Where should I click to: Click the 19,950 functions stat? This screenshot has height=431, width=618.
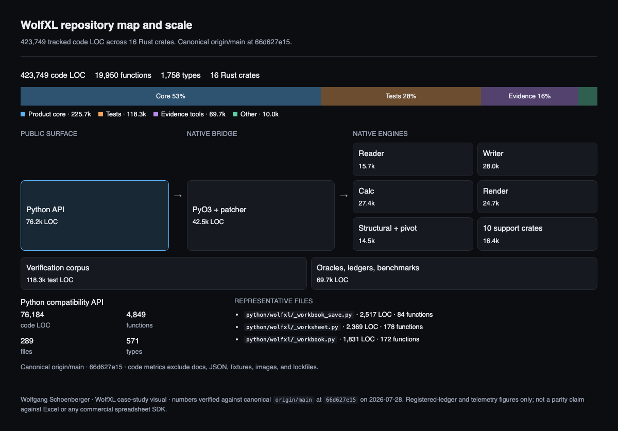coord(123,75)
